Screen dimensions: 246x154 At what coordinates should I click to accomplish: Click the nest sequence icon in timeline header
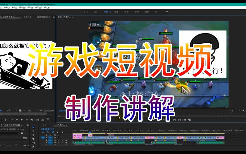(43, 132)
